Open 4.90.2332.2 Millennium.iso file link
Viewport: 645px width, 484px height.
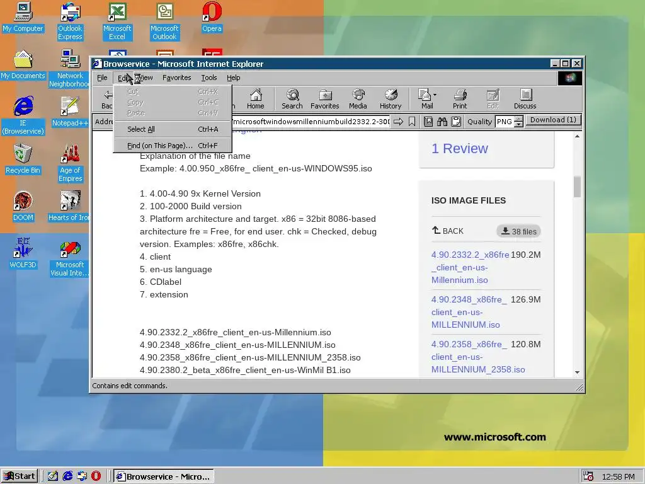(470, 267)
